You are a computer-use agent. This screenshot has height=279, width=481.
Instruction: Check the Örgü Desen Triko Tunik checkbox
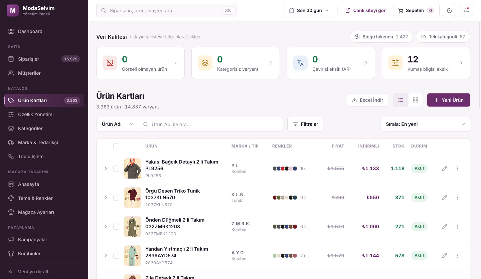[x=116, y=198]
